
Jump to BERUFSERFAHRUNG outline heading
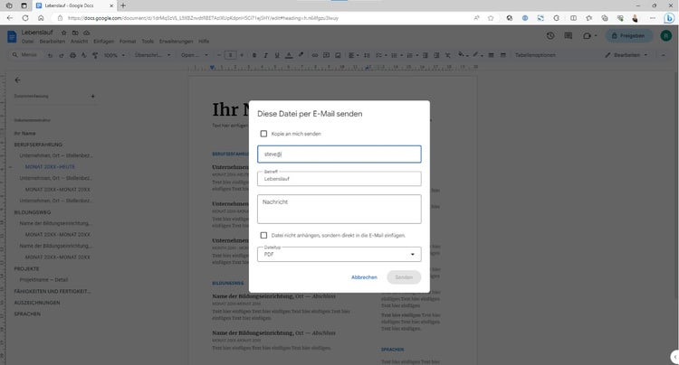tap(38, 145)
